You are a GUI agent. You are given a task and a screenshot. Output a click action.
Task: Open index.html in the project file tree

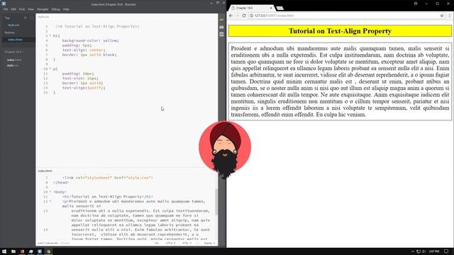click(x=14, y=59)
